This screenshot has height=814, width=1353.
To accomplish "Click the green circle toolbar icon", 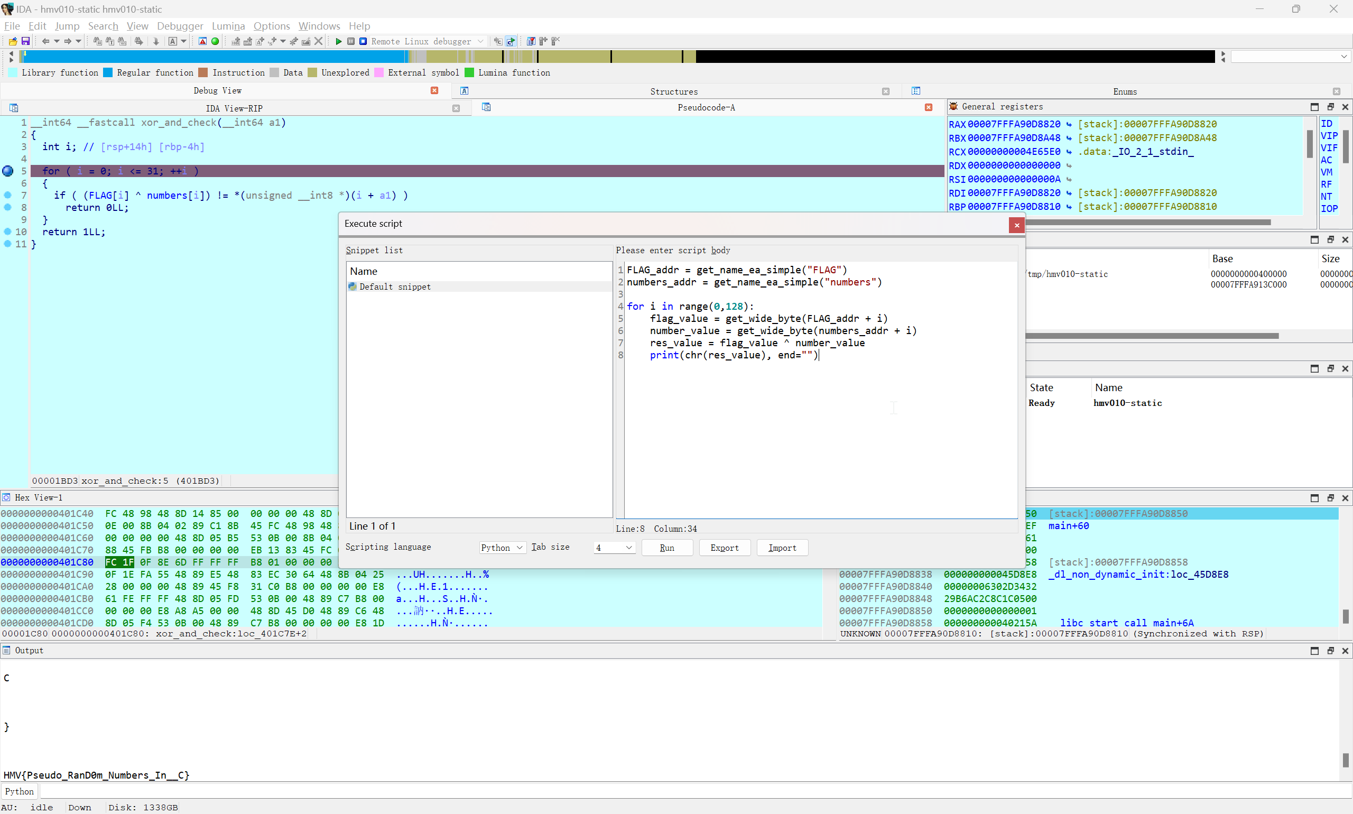I will point(215,41).
